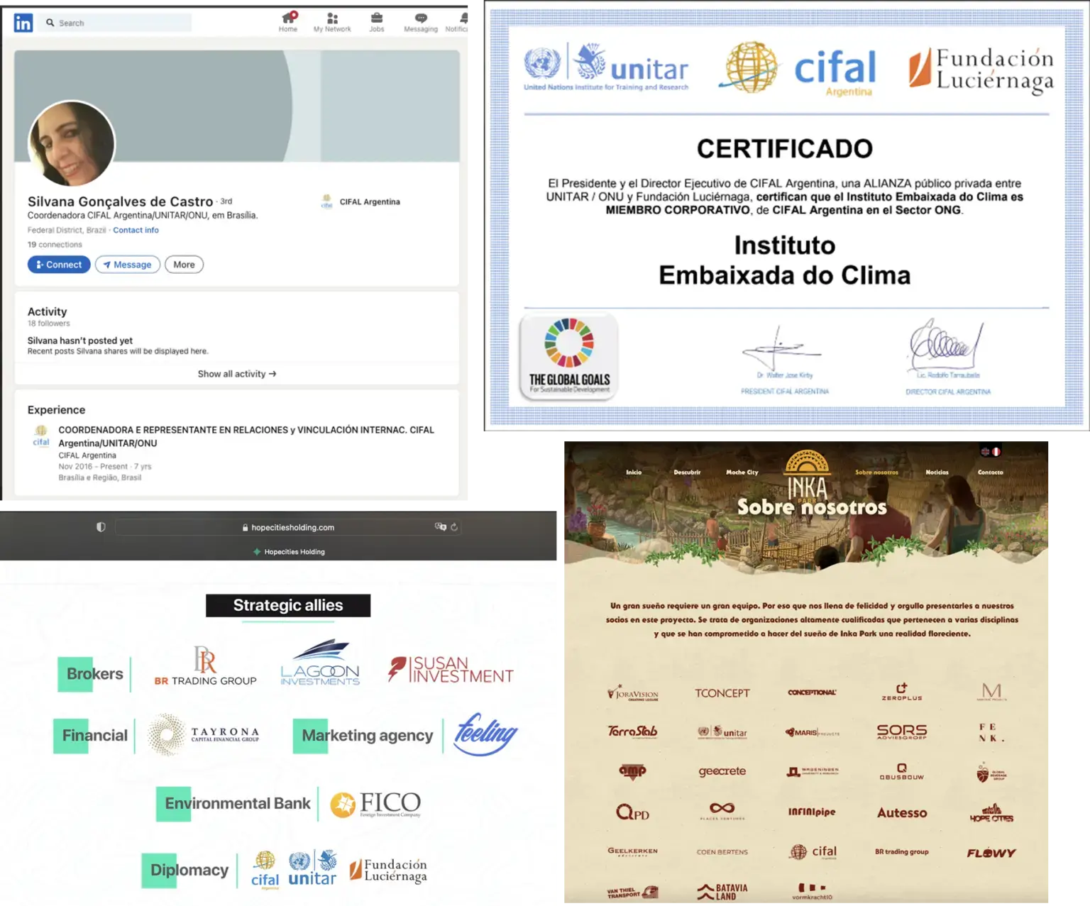Connect with Silvana Gonçalves de Castro
The width and height of the screenshot is (1090, 906).
pos(59,265)
